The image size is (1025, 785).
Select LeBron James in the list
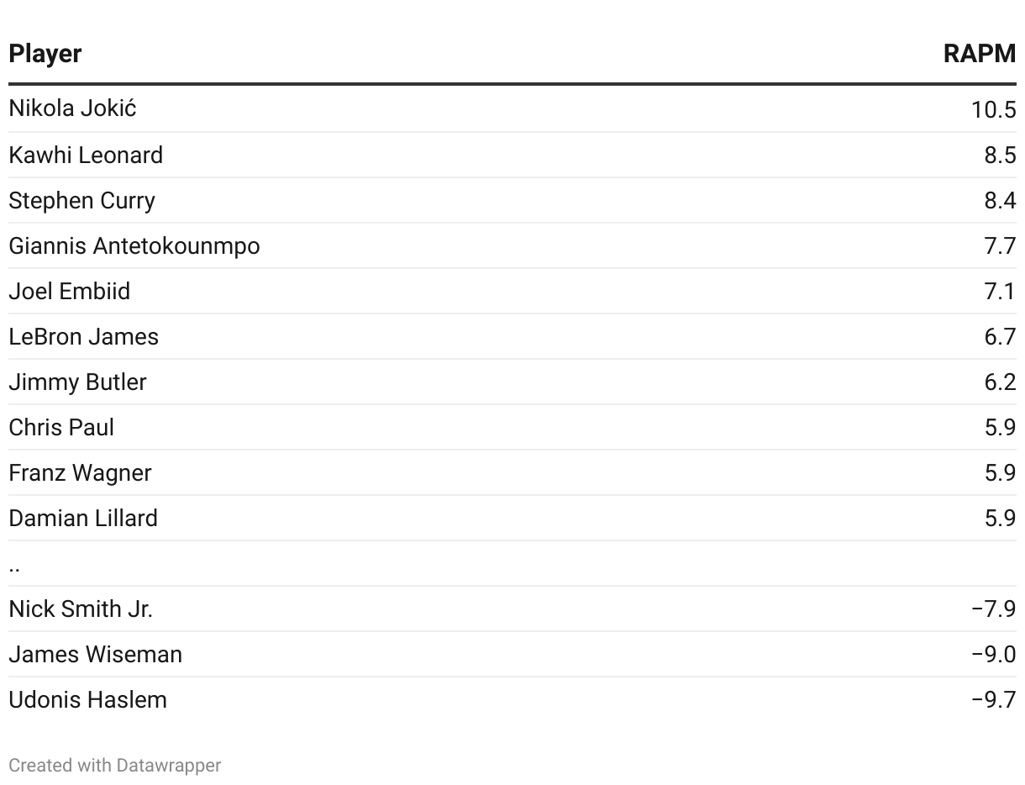[x=84, y=337]
